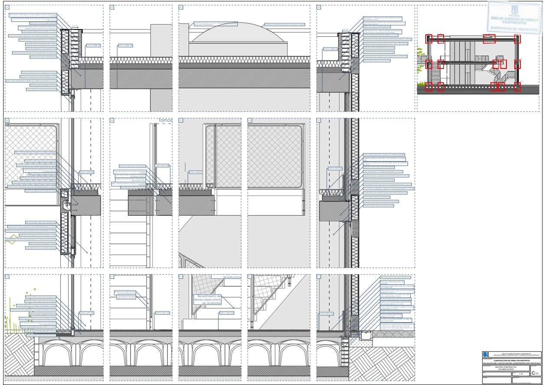This screenshot has width=545, height=385.
Task: Click the D2 detail tag in the top row
Action: coord(112,7)
